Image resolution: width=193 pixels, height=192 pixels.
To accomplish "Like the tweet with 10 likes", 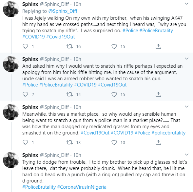I will 114,142.
